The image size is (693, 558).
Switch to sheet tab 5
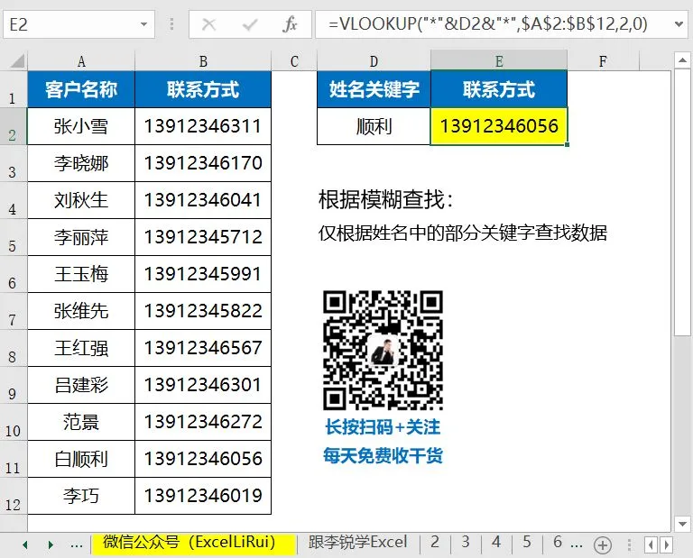[x=526, y=542]
